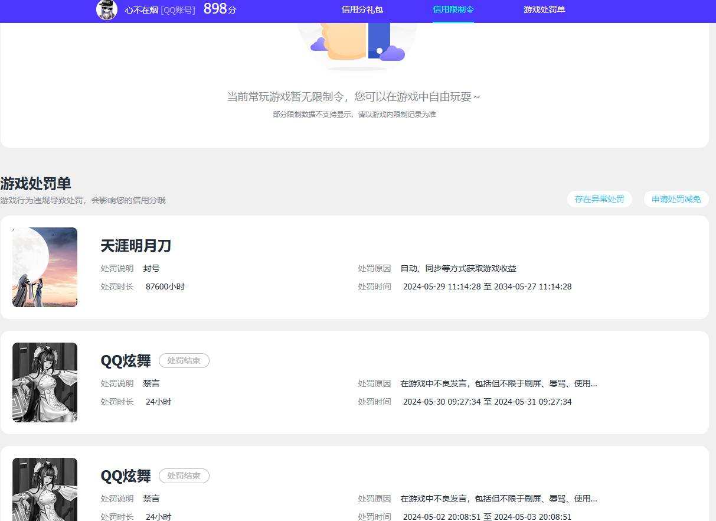Click time range starting 2024-05-02 20:08:51
The image size is (716, 521).
pos(487,516)
